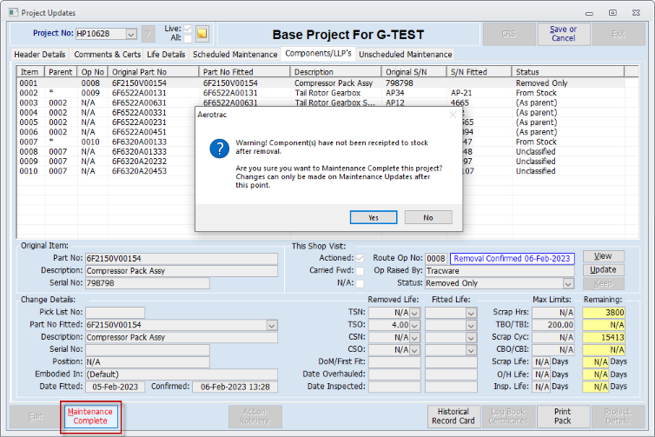This screenshot has height=437, width=655.
Task: Click the Print Pack button
Action: pyautogui.click(x=563, y=416)
